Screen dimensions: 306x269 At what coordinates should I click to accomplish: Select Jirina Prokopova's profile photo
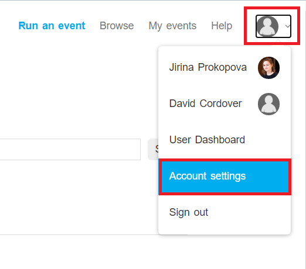pos(268,68)
